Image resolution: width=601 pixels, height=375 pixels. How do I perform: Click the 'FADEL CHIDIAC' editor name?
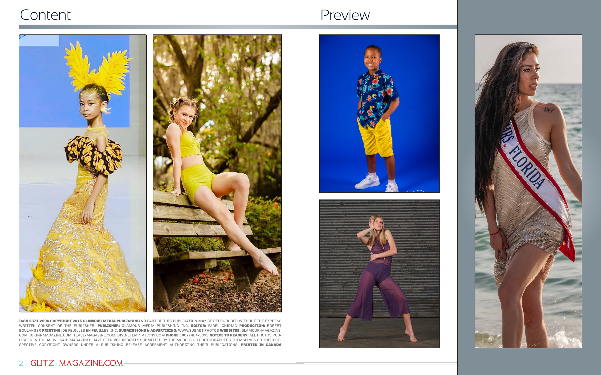click(x=222, y=326)
